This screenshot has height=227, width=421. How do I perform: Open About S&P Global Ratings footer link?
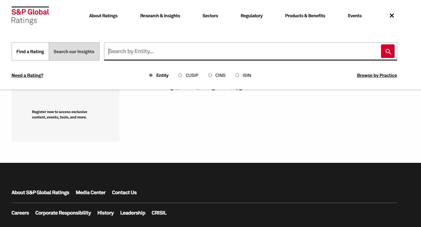point(40,193)
